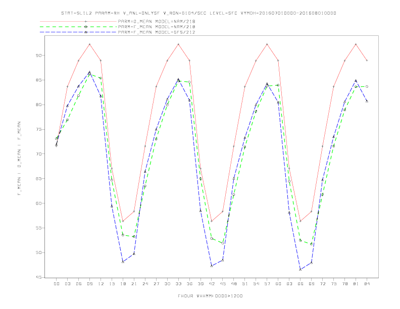
Task: Click x-axis tick label 00
Action: [x=57, y=284]
